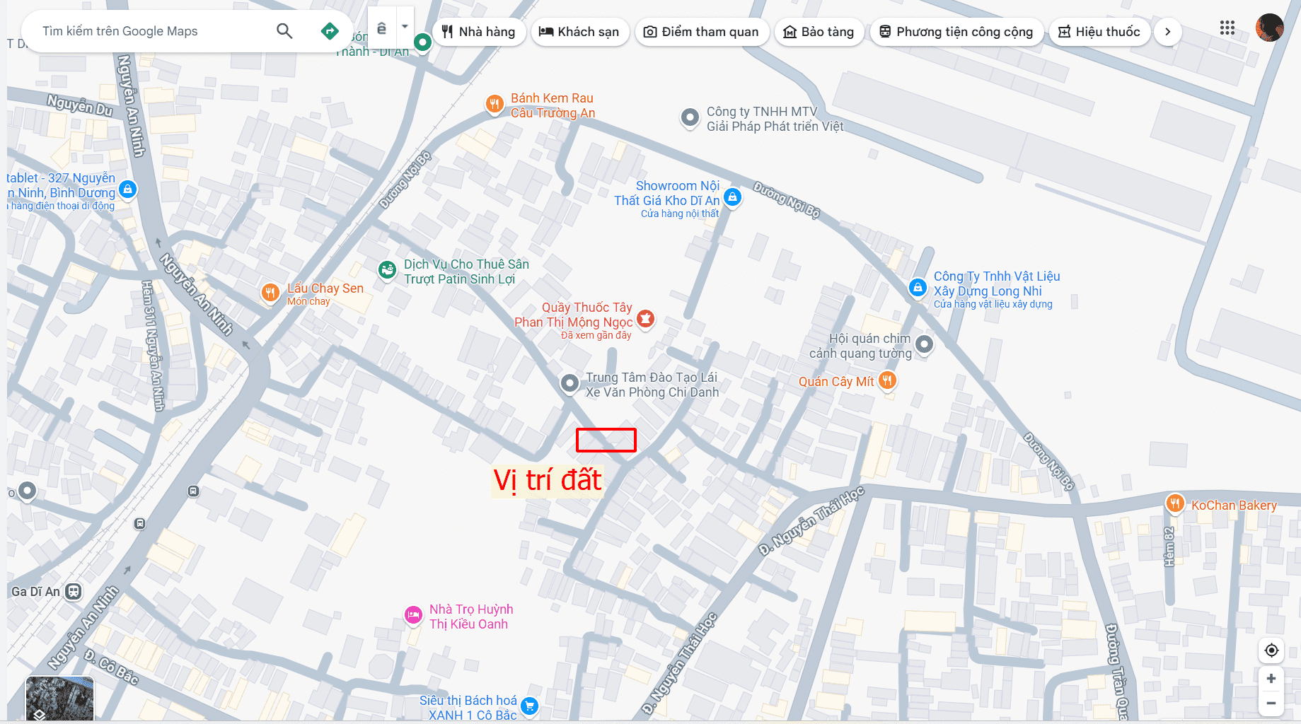This screenshot has height=724, width=1301.
Task: Click the Quán Cây Mít restaurant pin
Action: pos(887,380)
